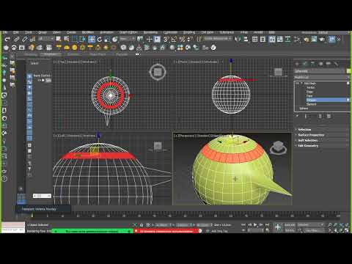The height and width of the screenshot is (264, 352).
Task: Click the Edit Named Selection Sets icon
Action: [x=199, y=39]
